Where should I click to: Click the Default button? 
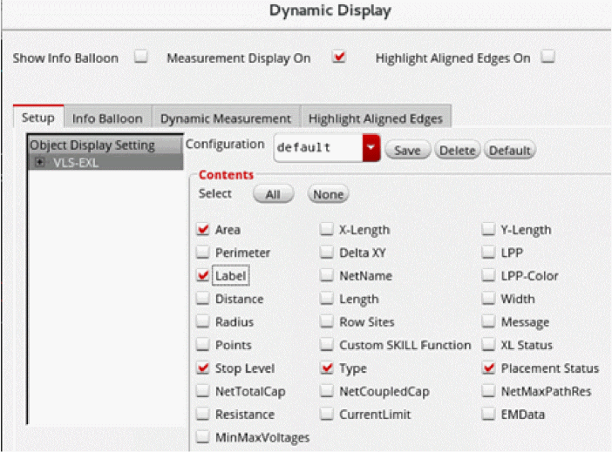510,150
